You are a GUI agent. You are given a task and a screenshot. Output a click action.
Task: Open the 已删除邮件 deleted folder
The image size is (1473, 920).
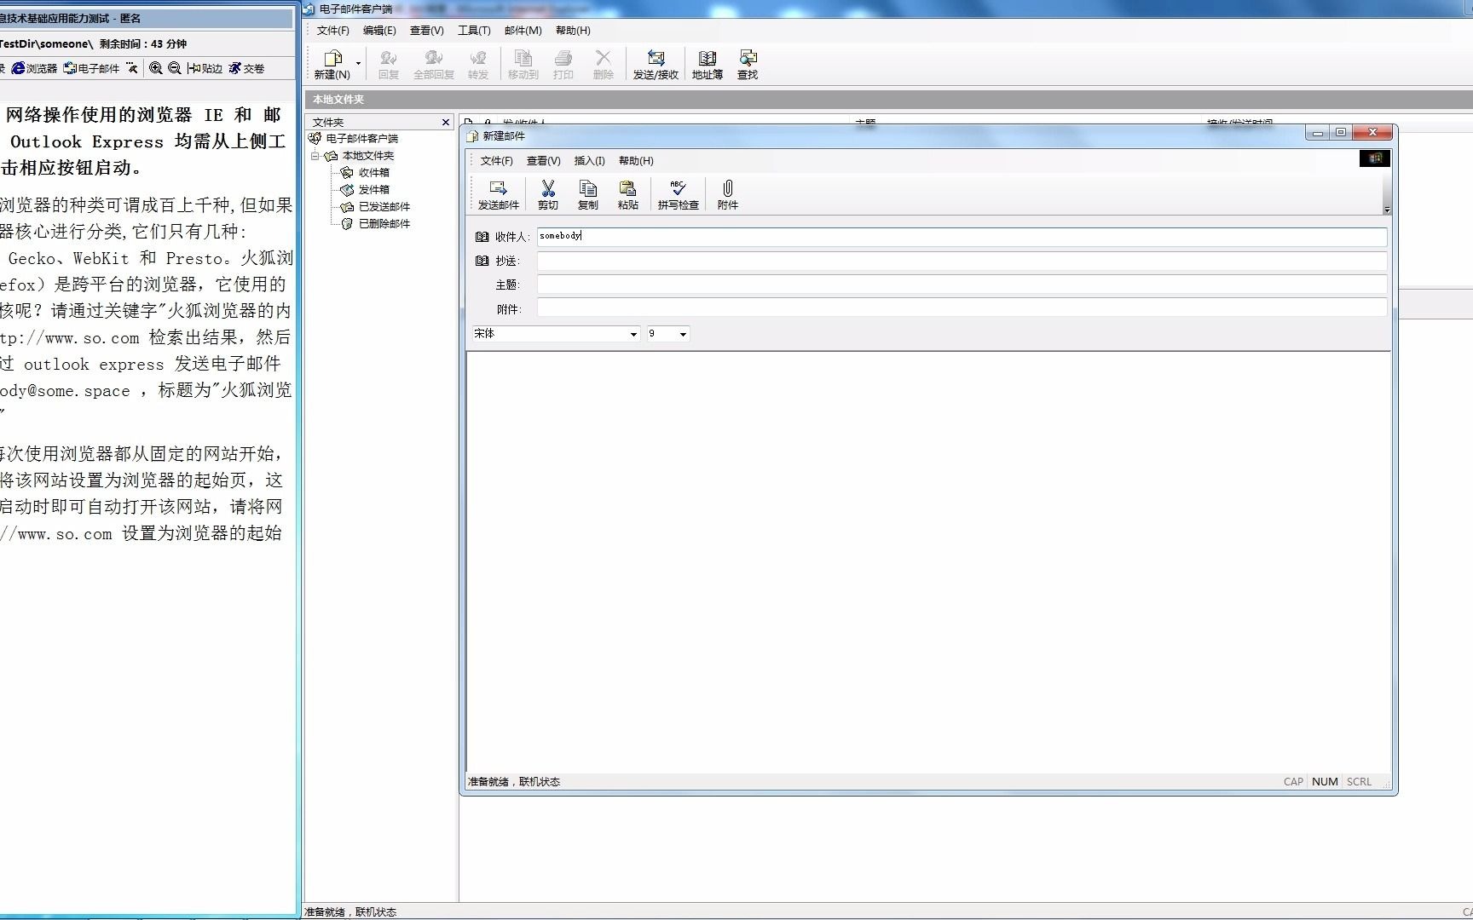tap(384, 224)
